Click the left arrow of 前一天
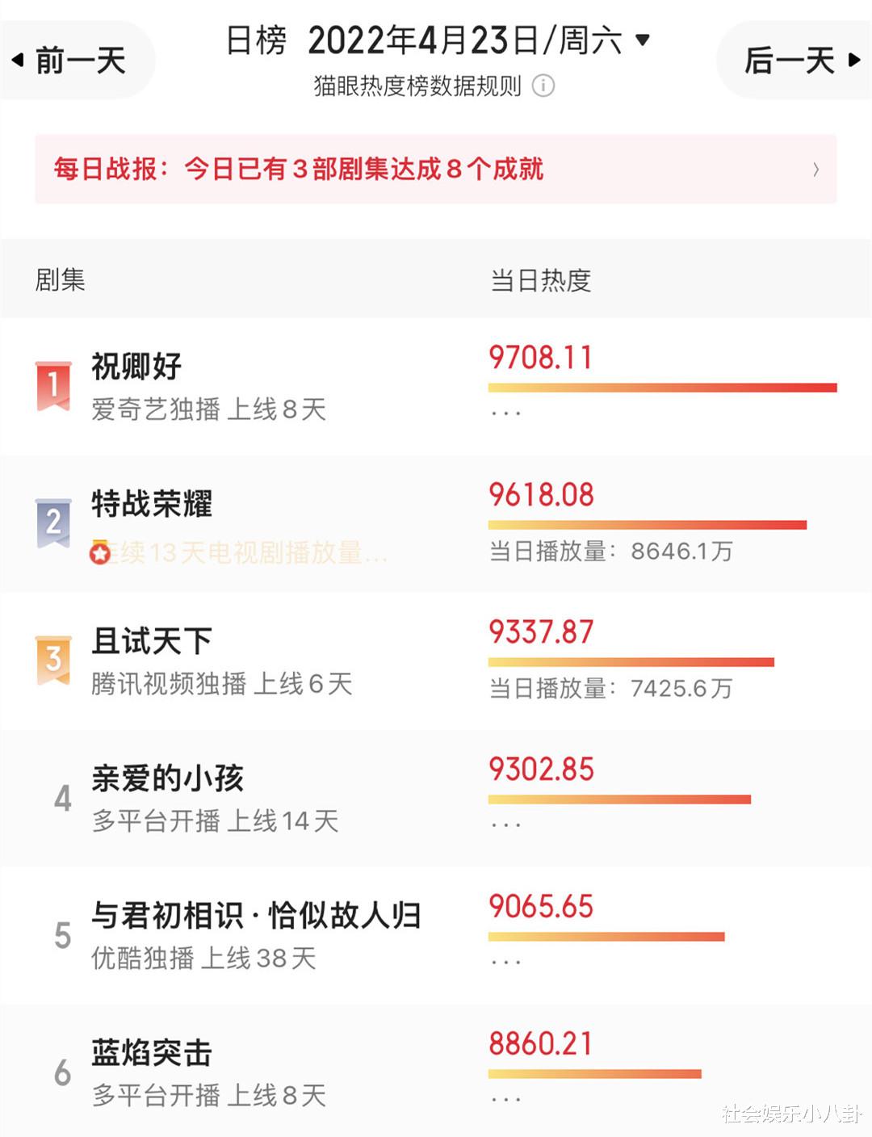 pos(18,61)
